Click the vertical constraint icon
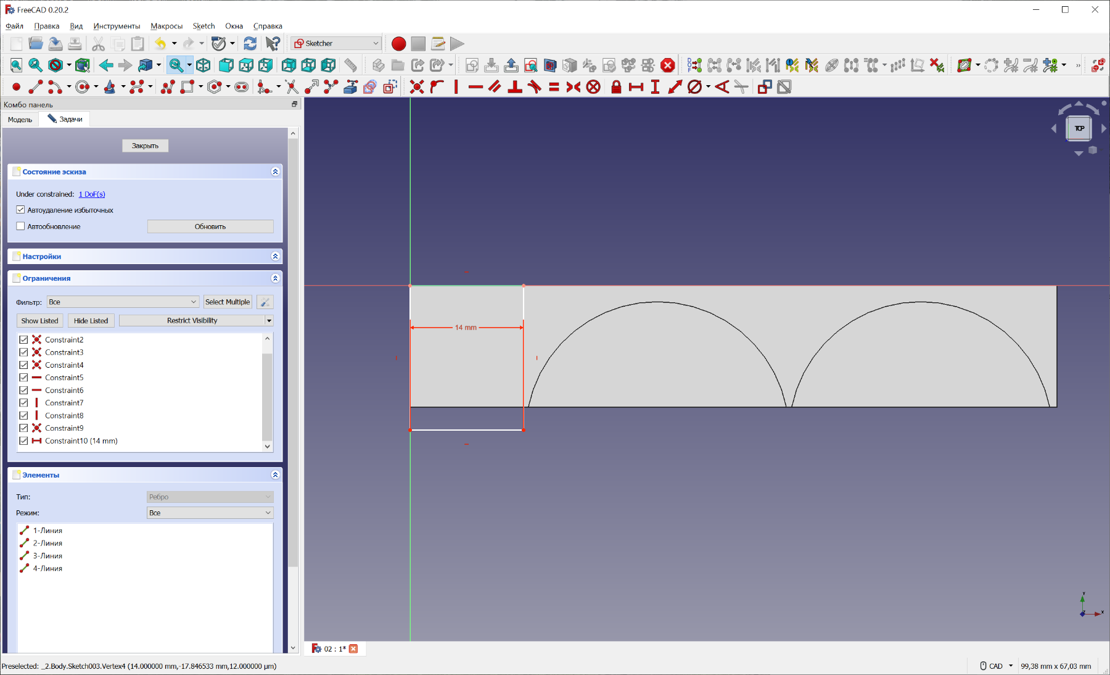Viewport: 1110px width, 675px height. (x=456, y=87)
